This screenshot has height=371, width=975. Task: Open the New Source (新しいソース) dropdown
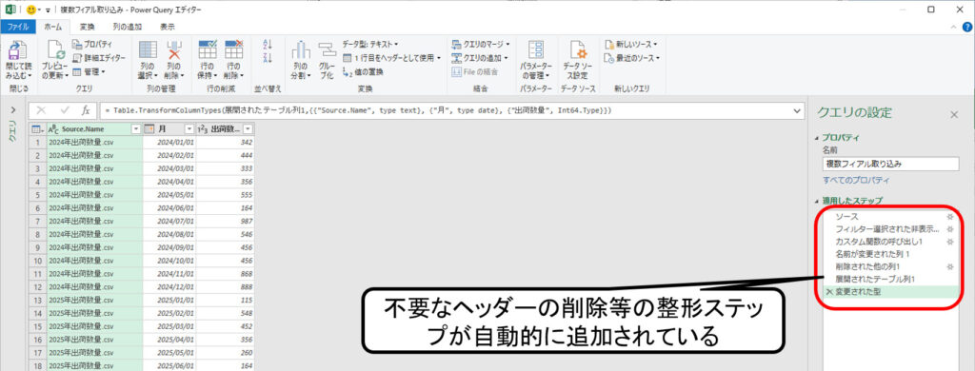point(630,44)
